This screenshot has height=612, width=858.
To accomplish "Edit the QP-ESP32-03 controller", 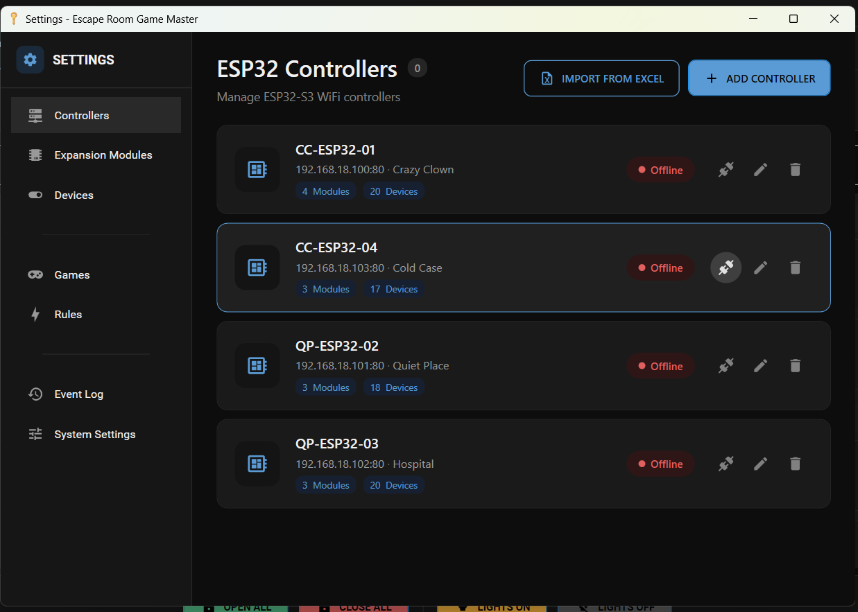I will tap(760, 464).
